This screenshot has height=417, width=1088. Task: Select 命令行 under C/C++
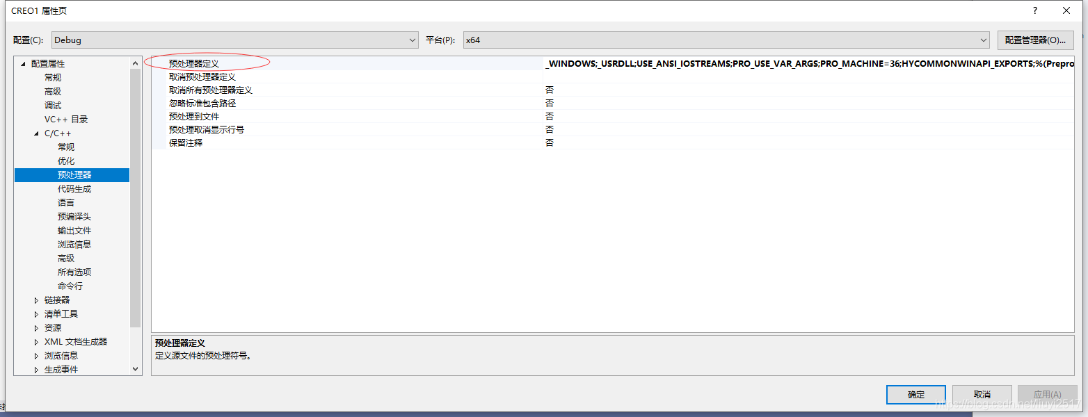point(70,286)
